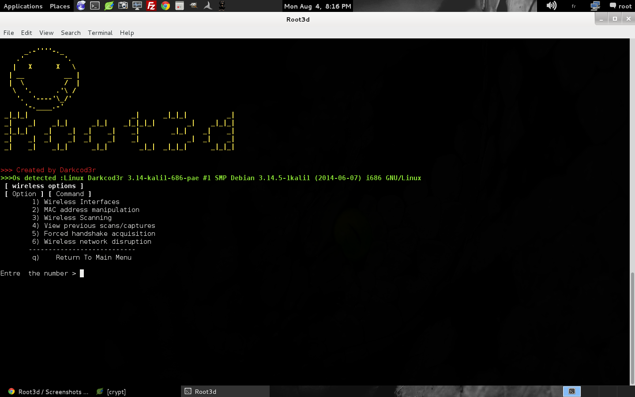Open the clock showing Mon Aug 4
Screen dimensions: 635x397
click(x=318, y=6)
